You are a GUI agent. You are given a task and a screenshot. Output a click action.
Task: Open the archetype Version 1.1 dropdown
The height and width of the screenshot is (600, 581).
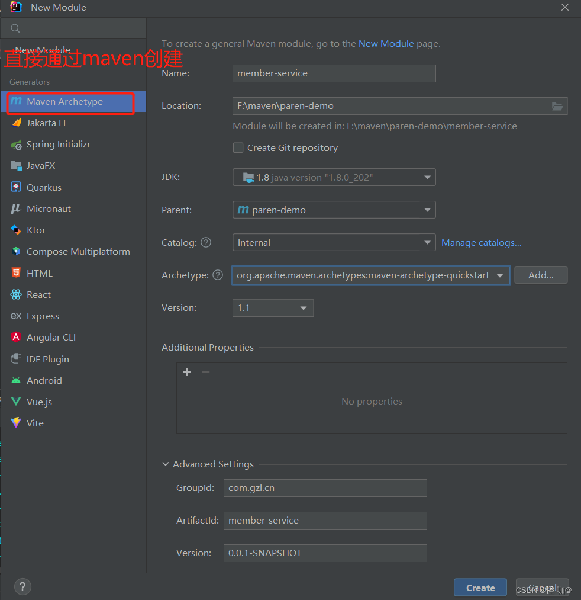[x=273, y=308]
